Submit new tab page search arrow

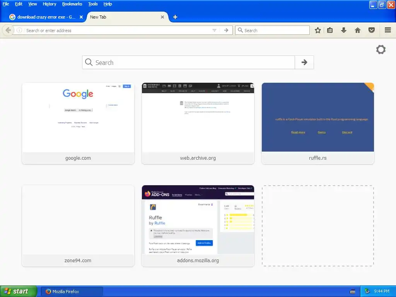tap(304, 62)
